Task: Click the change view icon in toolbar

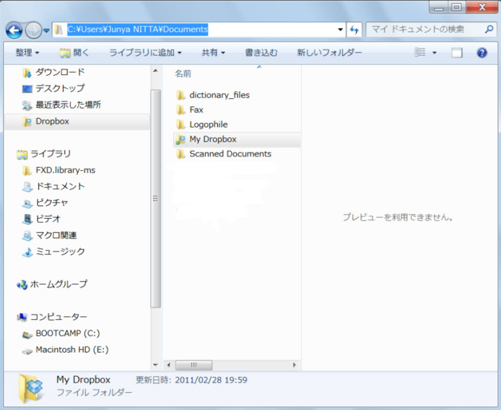Action: coord(420,52)
